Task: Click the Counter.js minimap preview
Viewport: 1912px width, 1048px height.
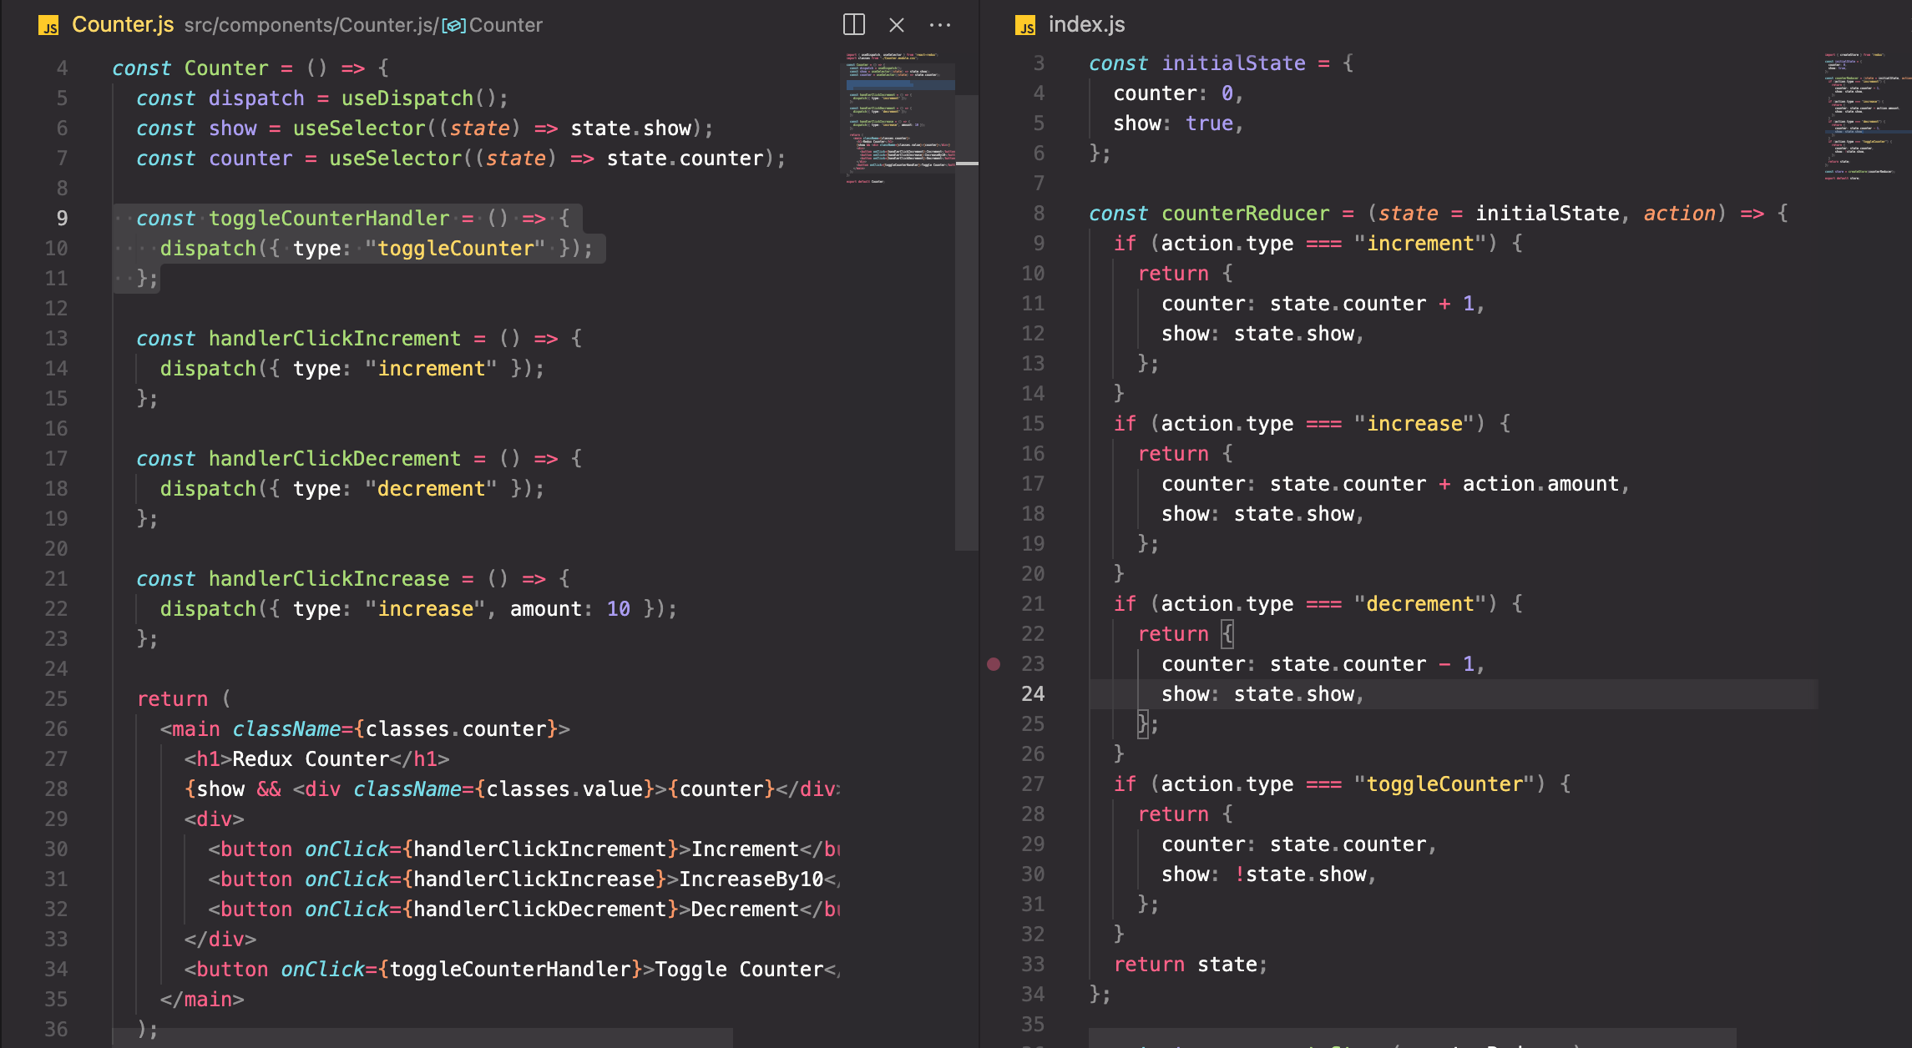Action: (x=898, y=117)
